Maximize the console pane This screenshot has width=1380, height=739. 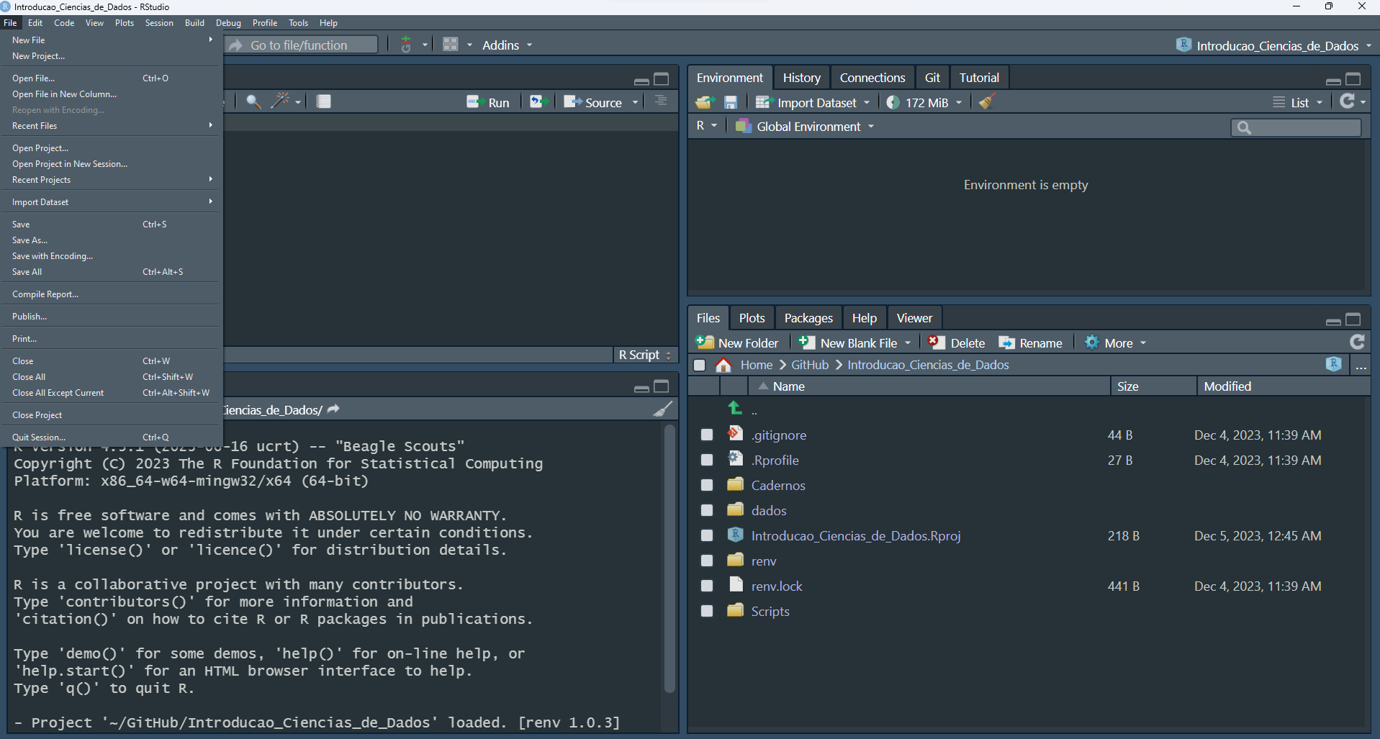pyautogui.click(x=662, y=386)
